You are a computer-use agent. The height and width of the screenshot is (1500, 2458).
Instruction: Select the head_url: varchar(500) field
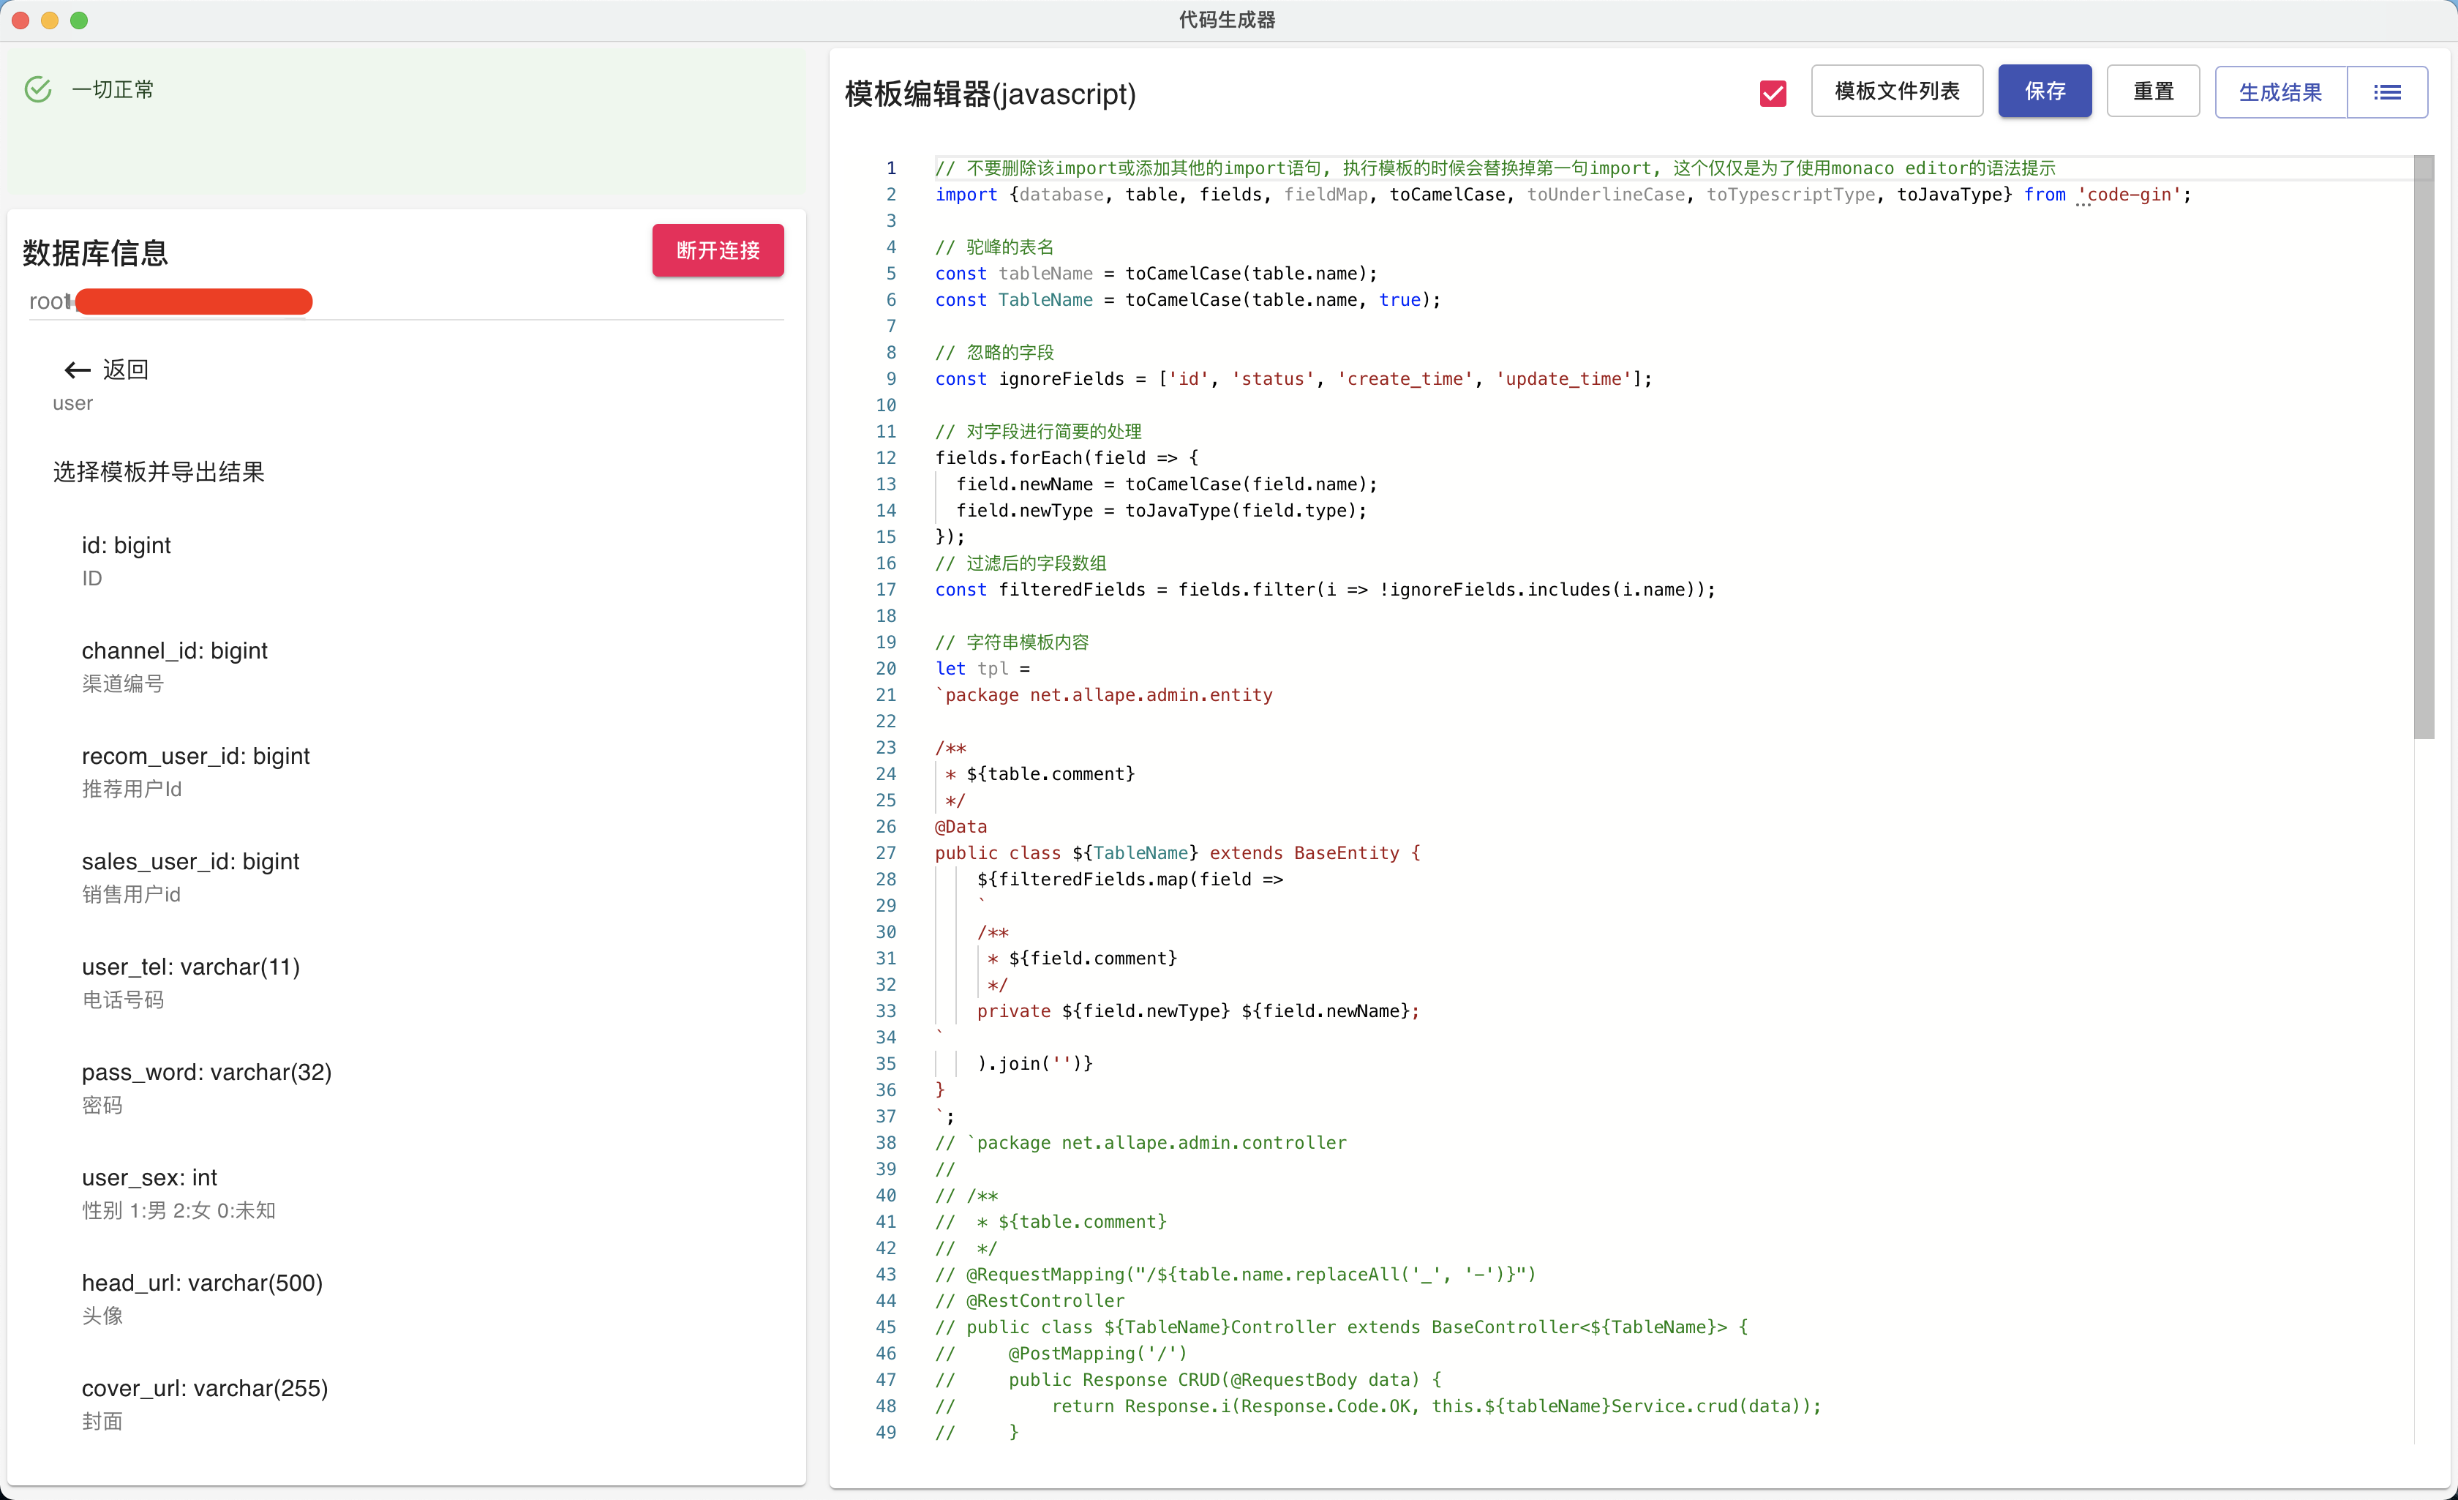203,1283
